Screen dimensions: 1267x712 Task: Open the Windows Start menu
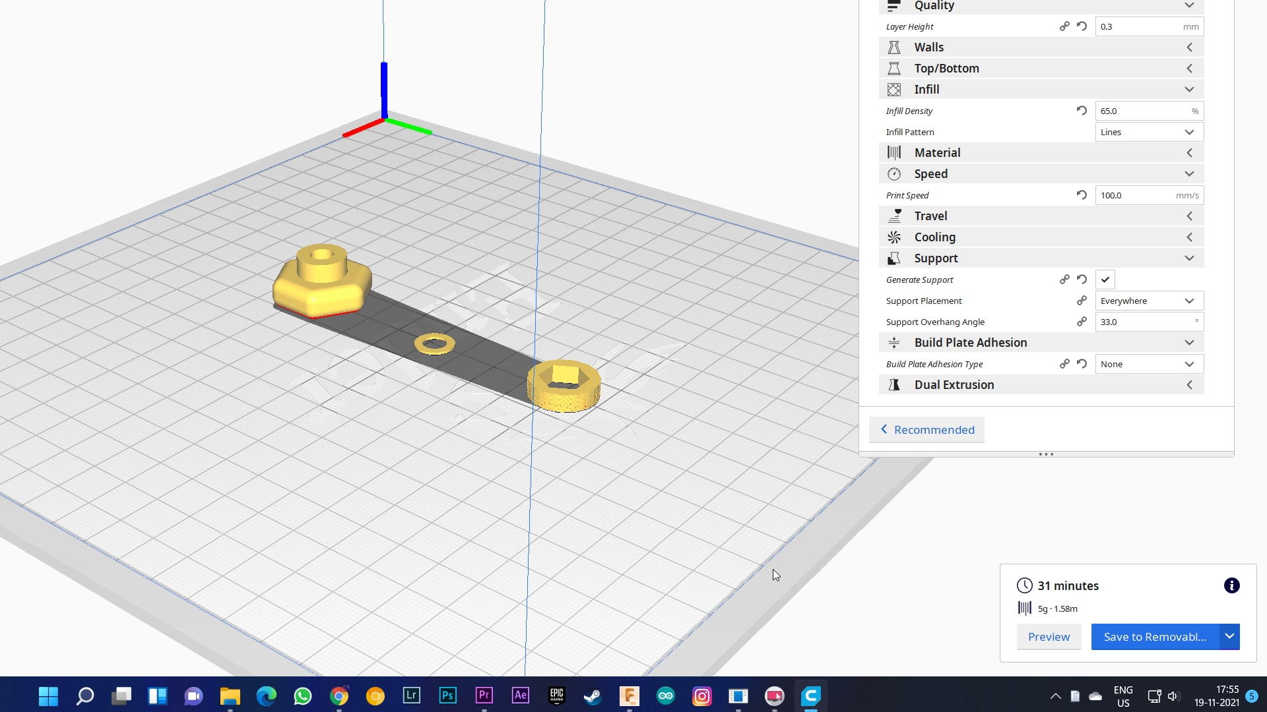pyautogui.click(x=48, y=696)
